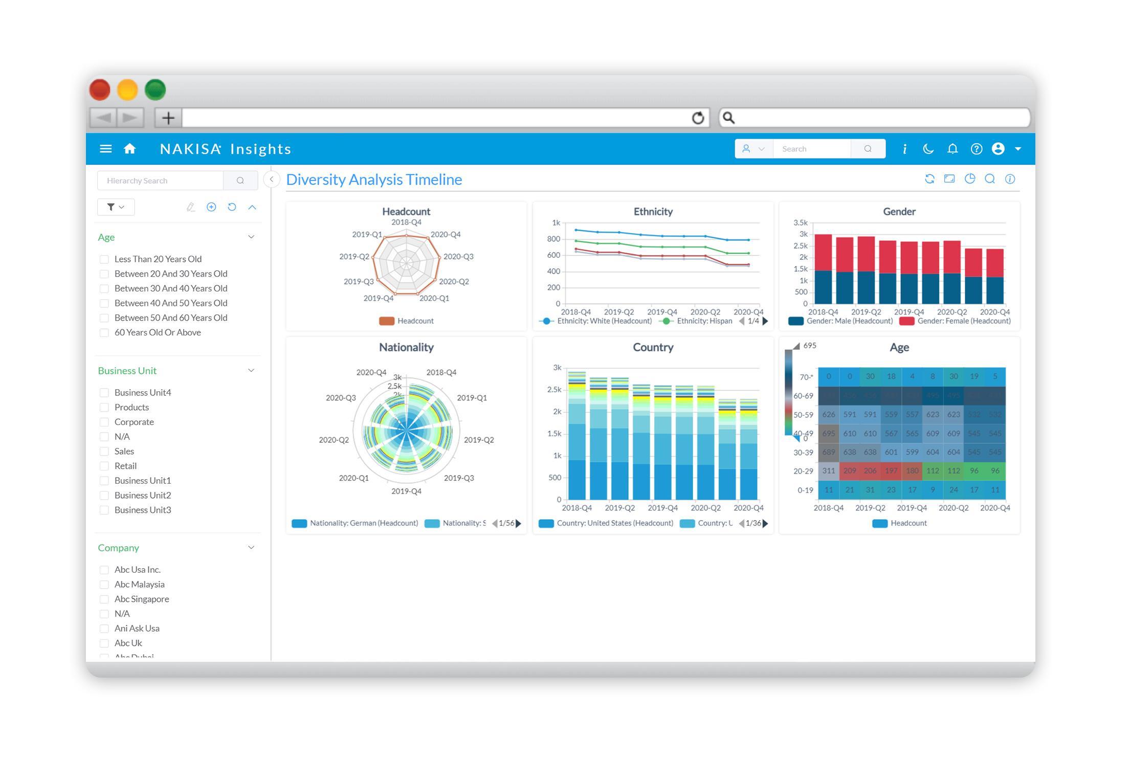This screenshot has width=1130, height=763.
Task: Toggle Gender: Female legend swatch
Action: (906, 321)
